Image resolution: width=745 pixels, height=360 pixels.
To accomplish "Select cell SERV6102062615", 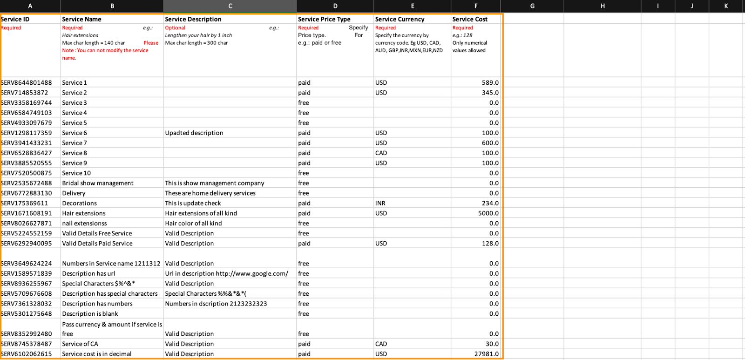I will [30, 353].
